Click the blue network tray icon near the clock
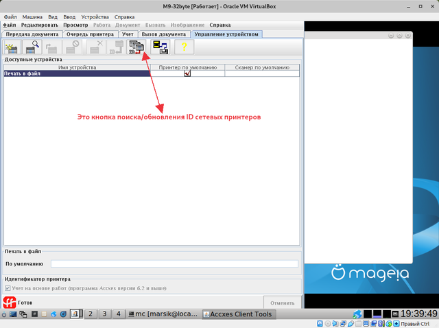 click(357, 314)
